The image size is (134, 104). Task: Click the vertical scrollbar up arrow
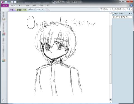click(111, 13)
